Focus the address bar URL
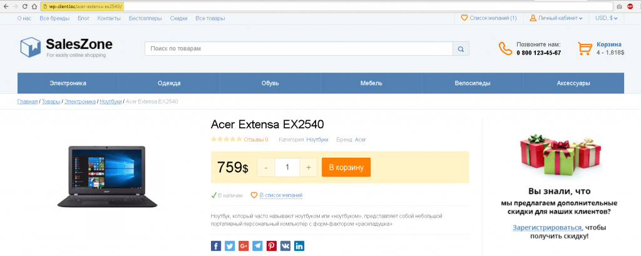641x256 pixels. point(86,6)
